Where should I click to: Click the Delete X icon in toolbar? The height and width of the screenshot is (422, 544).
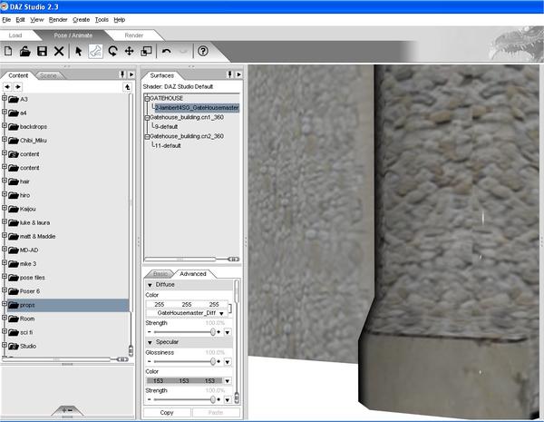[x=59, y=52]
